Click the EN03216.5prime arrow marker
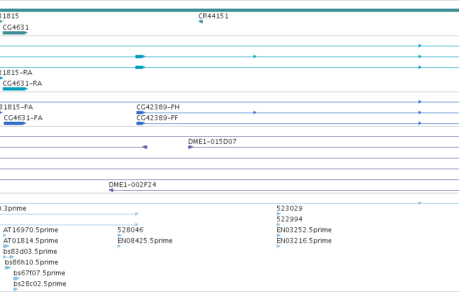This screenshot has height=292, width=459. pos(278,246)
